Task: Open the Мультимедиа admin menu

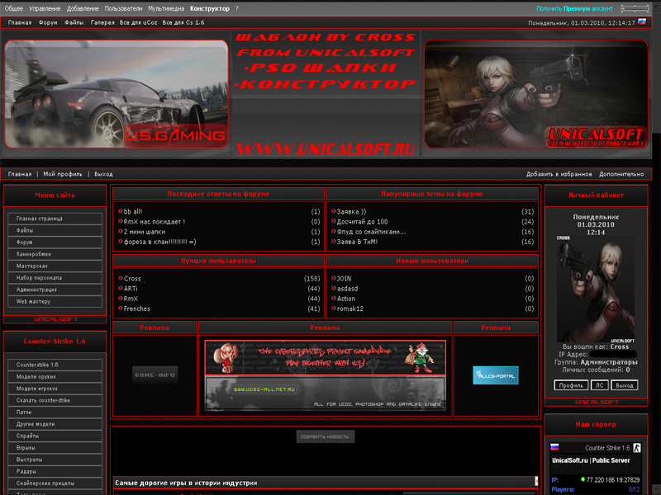Action: 166,8
